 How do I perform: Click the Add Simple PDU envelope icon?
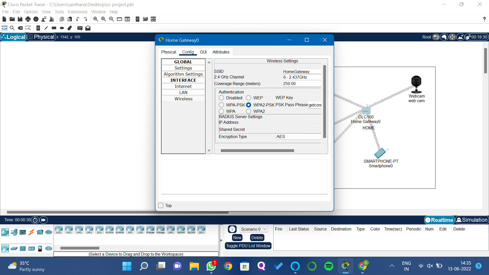tap(80, 28)
